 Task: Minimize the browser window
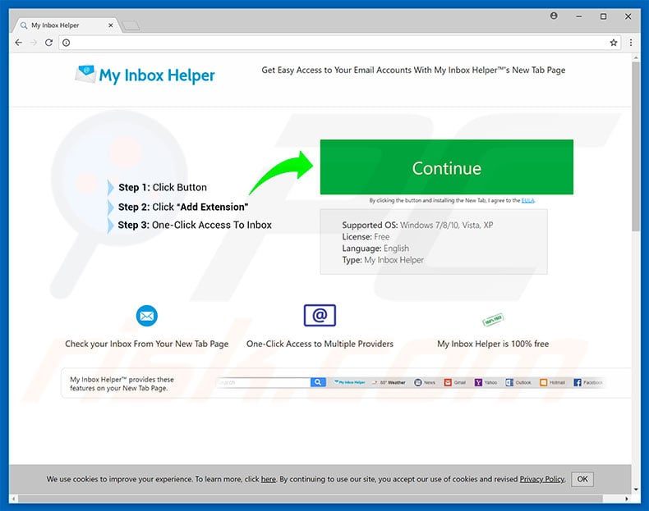[x=578, y=16]
